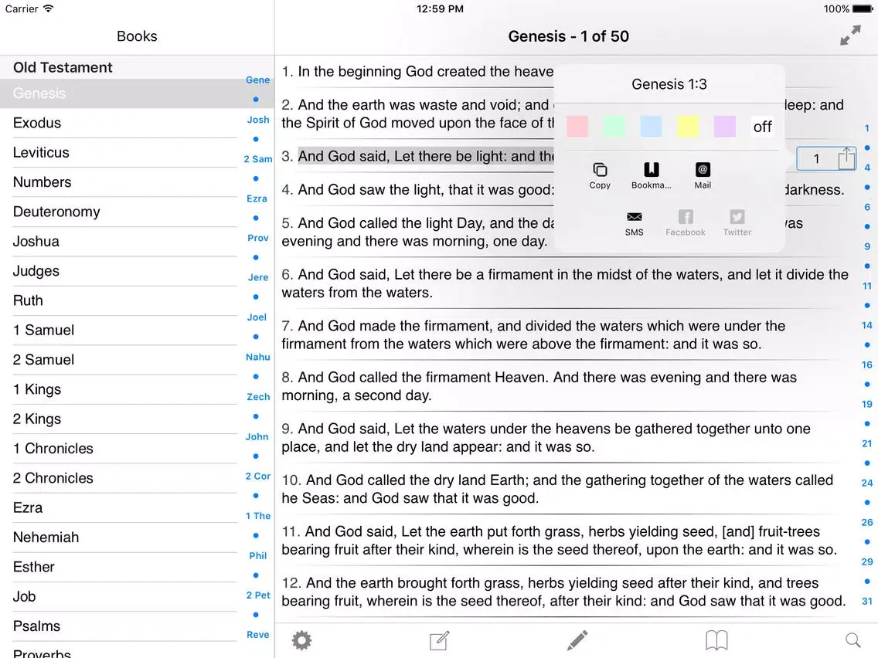Choose the green highlight color
878x658 pixels.
pos(614,127)
